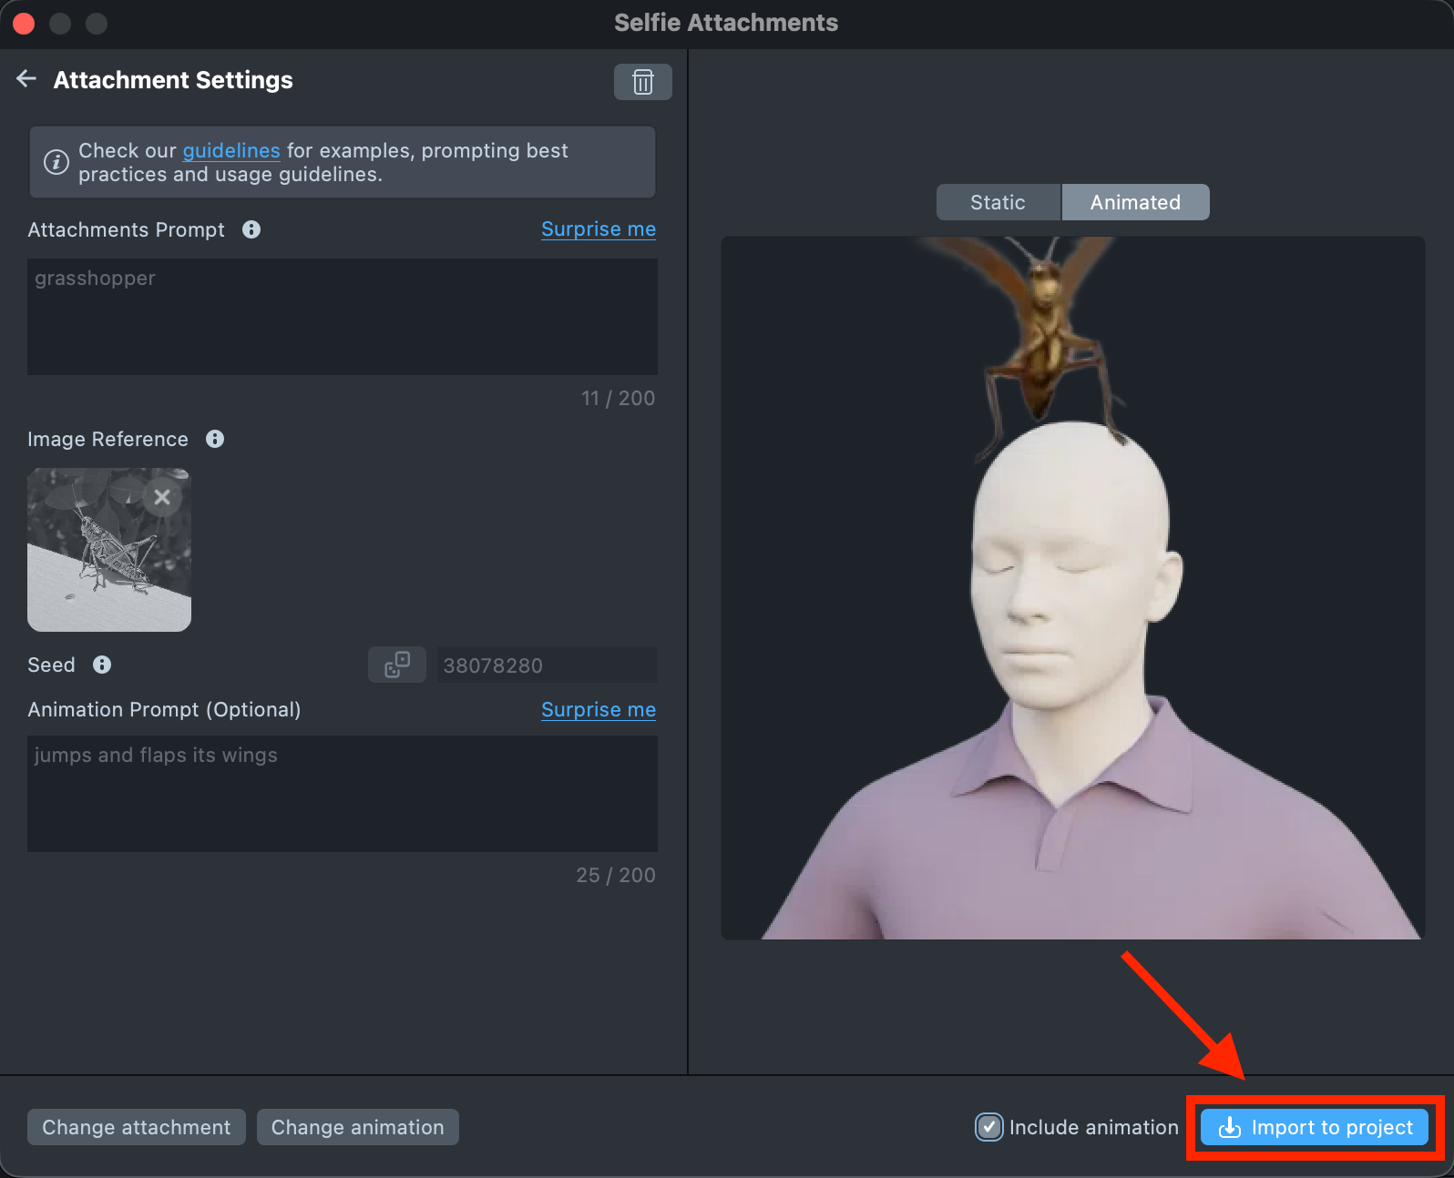Remove the grasshopper reference image
The height and width of the screenshot is (1178, 1454).
[162, 497]
